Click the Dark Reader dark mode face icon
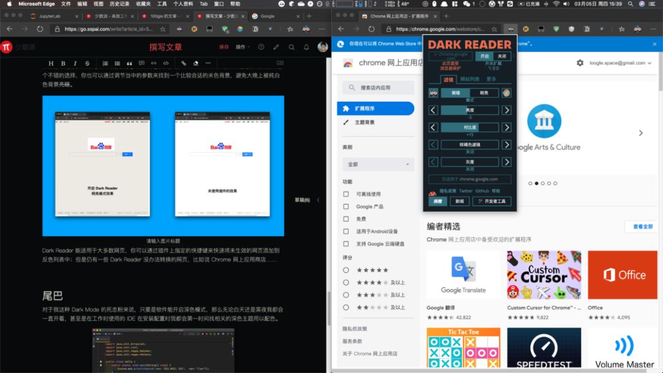663x373 pixels. 433,93
